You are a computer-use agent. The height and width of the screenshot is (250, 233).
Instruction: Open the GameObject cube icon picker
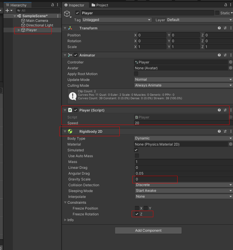[x=68, y=14]
